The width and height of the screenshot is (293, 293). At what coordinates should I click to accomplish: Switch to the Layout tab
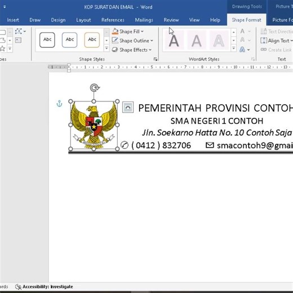[83, 20]
